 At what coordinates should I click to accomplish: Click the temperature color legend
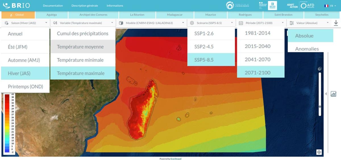coord(9,124)
